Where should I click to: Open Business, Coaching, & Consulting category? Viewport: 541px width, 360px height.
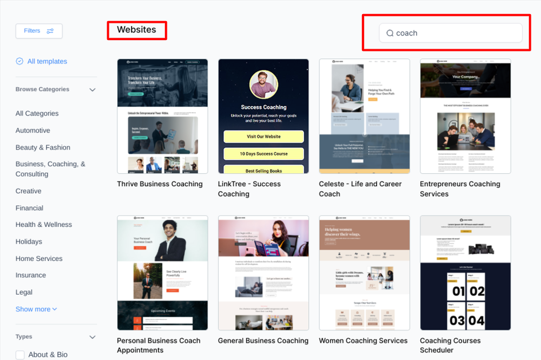pos(50,169)
